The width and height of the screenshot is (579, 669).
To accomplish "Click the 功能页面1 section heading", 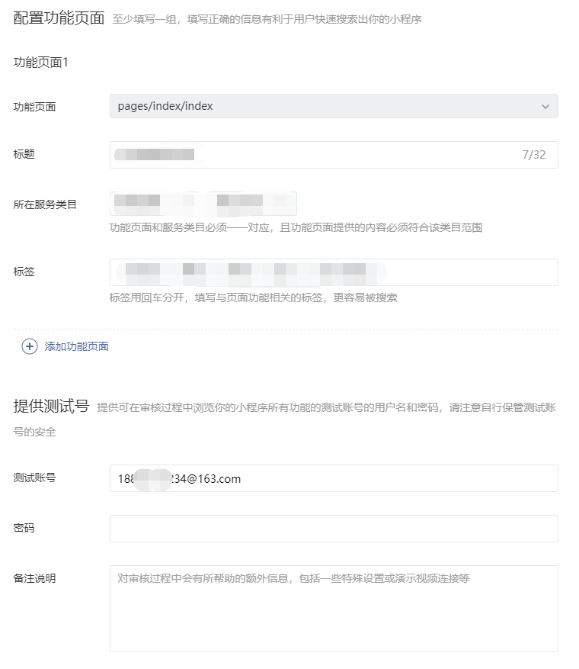I will (41, 63).
